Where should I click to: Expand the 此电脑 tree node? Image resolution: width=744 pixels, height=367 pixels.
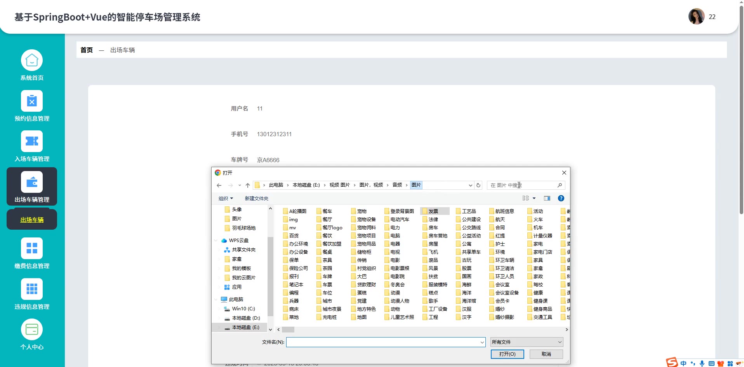[216, 299]
